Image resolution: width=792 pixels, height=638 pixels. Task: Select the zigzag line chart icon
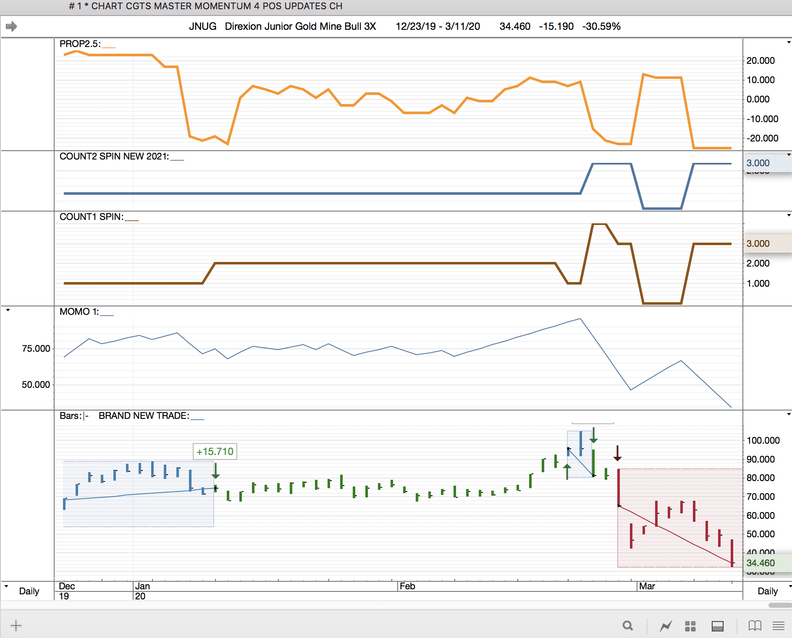[x=666, y=626]
